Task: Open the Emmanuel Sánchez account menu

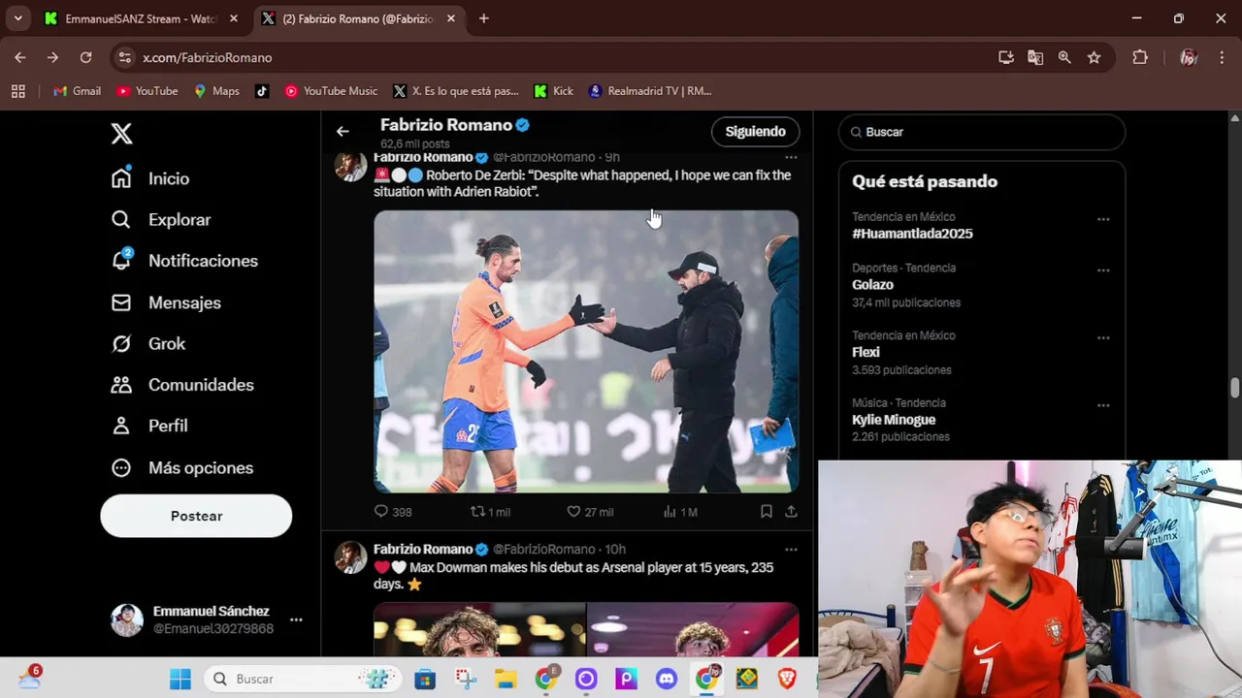Action: tap(206, 619)
